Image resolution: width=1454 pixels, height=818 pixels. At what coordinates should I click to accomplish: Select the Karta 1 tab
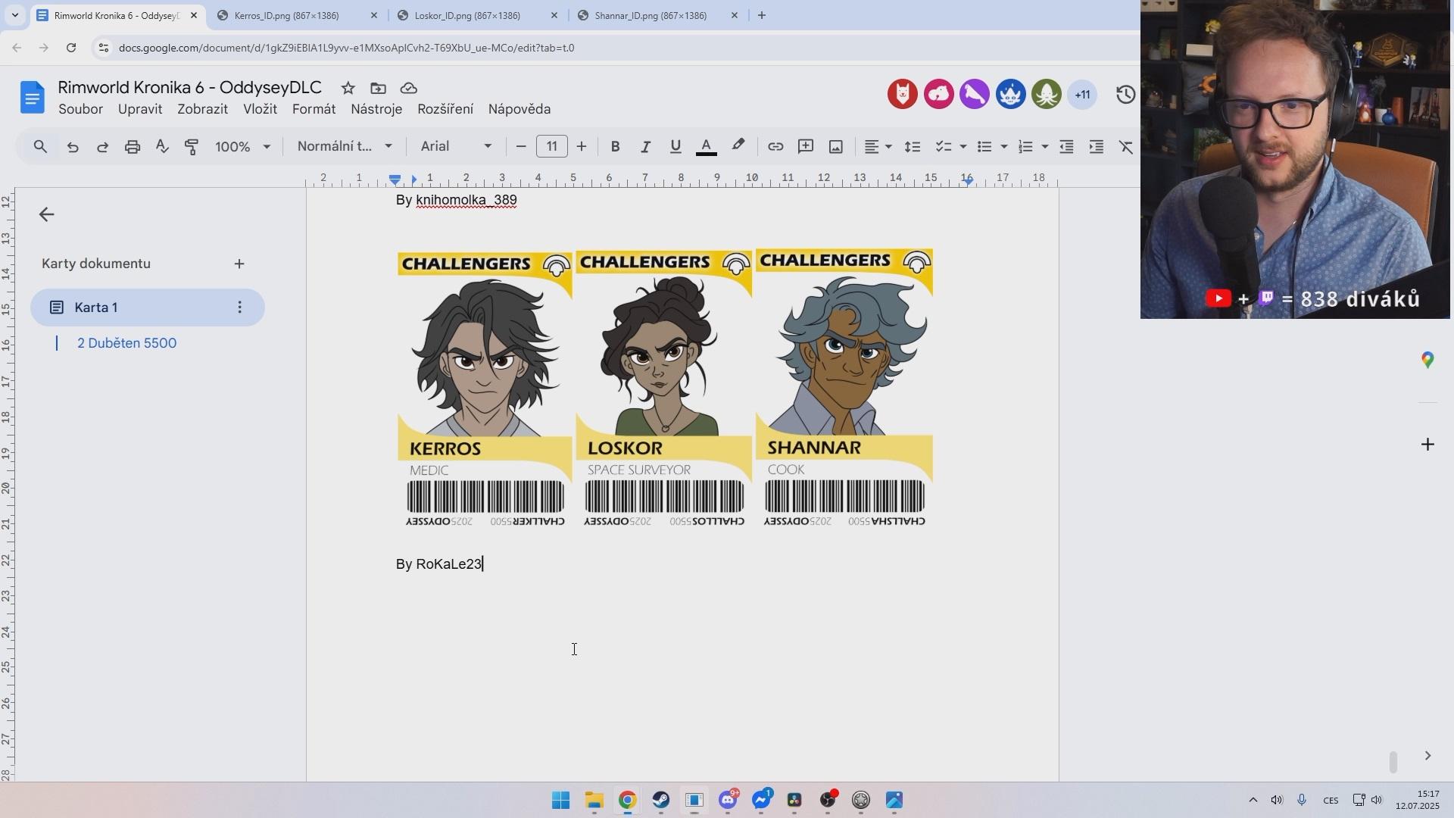[x=148, y=308]
